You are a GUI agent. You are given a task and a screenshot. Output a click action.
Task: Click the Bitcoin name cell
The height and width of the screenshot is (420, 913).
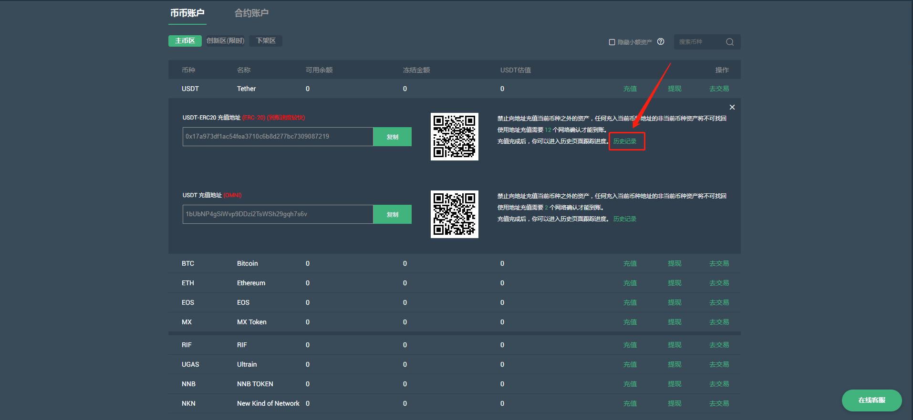coord(248,263)
